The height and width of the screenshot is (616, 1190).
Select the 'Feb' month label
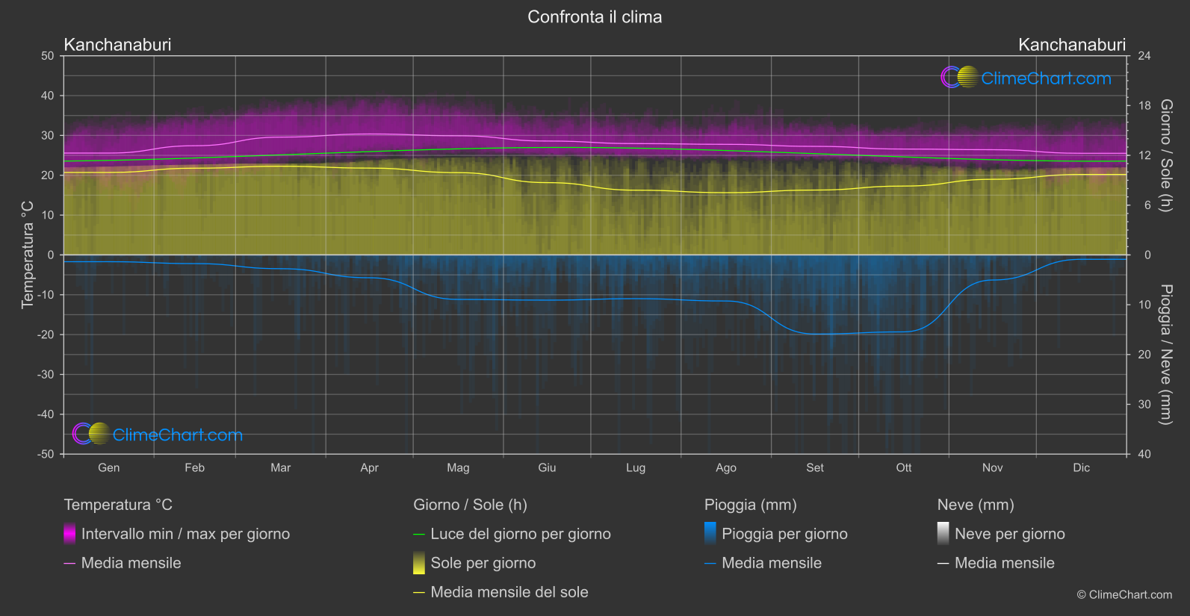pyautogui.click(x=194, y=467)
